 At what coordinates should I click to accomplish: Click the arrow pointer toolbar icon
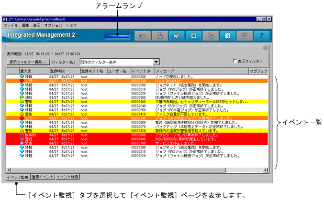[211, 36]
